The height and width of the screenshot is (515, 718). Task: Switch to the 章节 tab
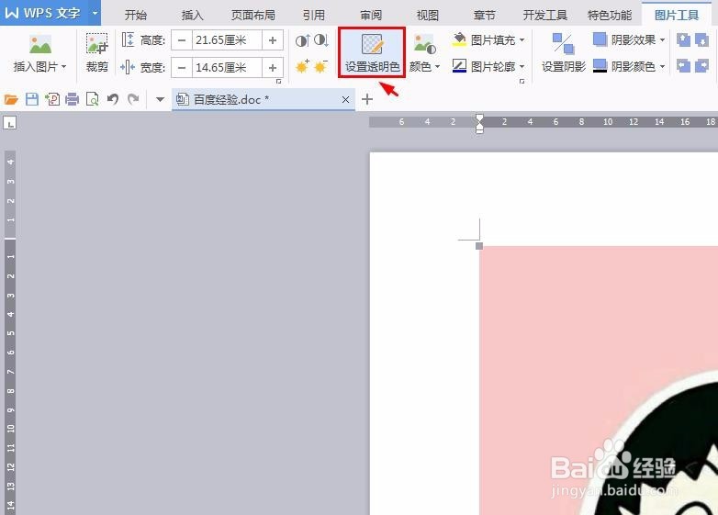(485, 15)
